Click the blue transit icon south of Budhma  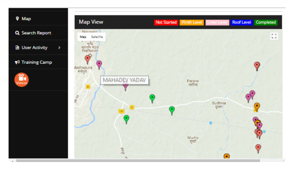click(x=211, y=123)
